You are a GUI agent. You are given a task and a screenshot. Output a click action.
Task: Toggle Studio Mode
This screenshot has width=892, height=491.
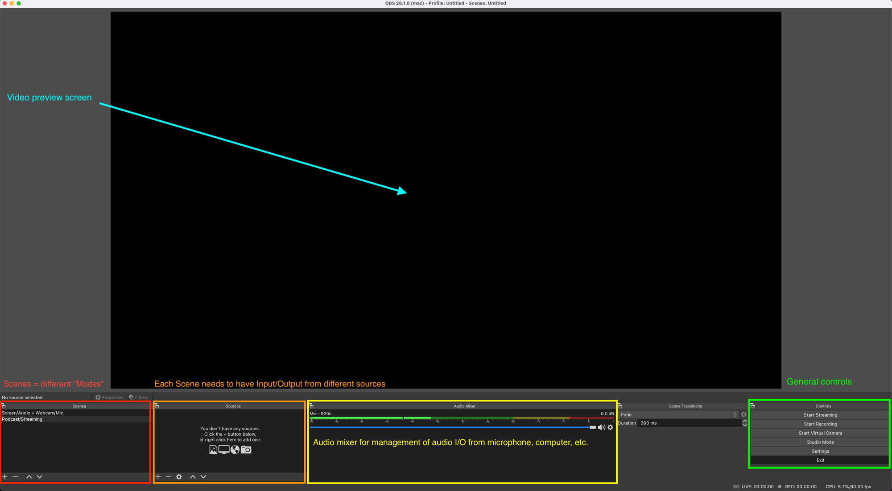pyautogui.click(x=820, y=442)
